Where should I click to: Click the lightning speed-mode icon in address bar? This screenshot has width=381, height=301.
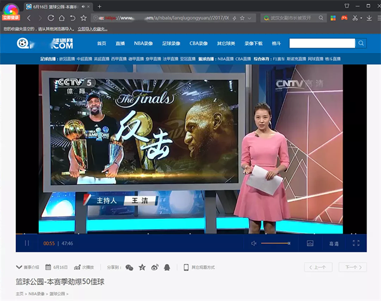pos(234,18)
